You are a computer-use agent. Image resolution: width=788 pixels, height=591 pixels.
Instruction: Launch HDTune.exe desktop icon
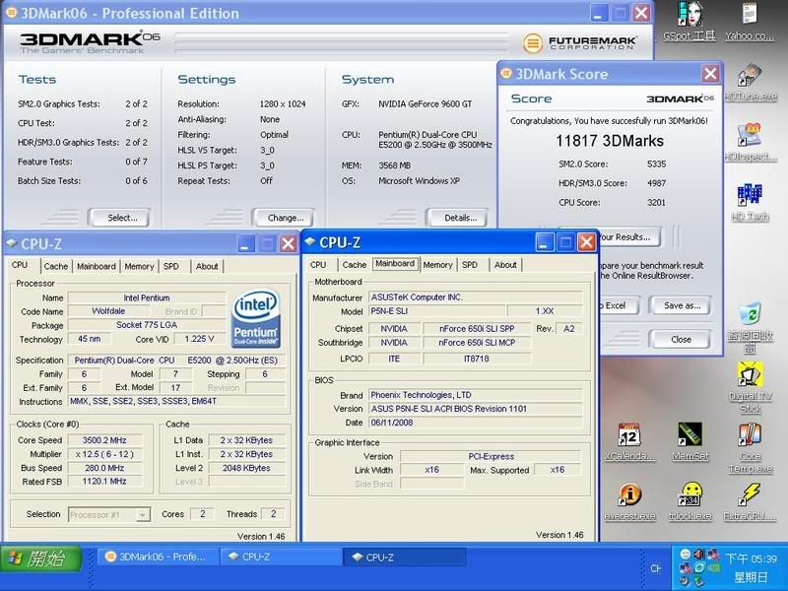click(x=751, y=82)
